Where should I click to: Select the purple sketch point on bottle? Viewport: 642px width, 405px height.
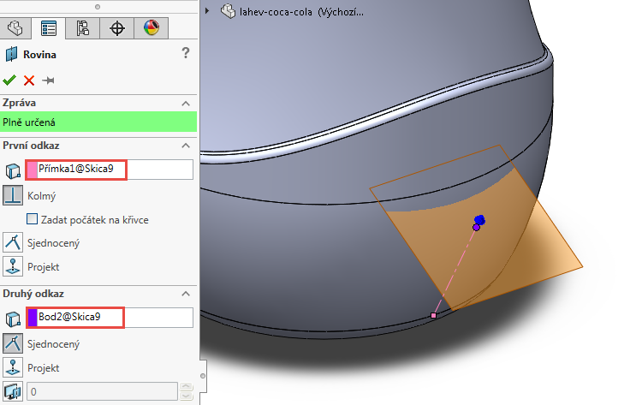(476, 227)
